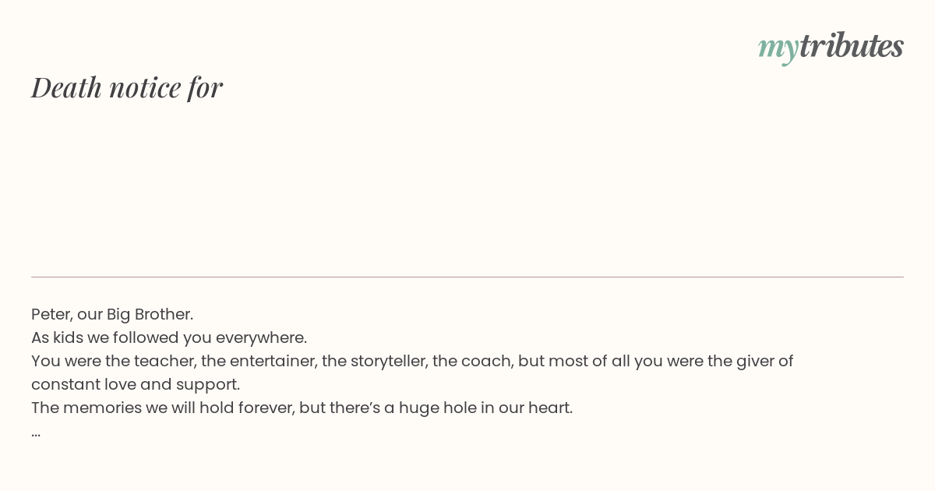Click the word "Death" in the heading
This screenshot has height=491, width=935.
coord(66,87)
